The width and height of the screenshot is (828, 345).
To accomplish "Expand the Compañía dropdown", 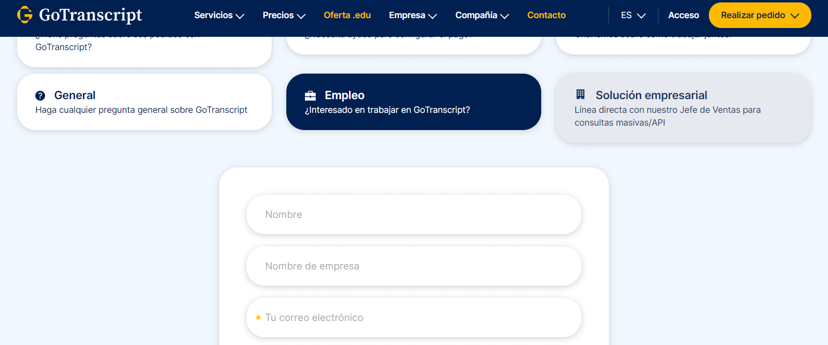I will coord(482,15).
